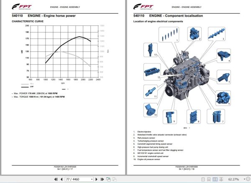Switch to single page view
251x183 pixels.
click(x=203, y=179)
